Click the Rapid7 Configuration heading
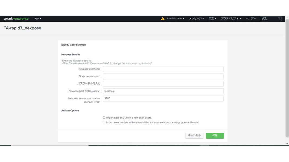Viewport: 289px width, 162px height. point(73,45)
